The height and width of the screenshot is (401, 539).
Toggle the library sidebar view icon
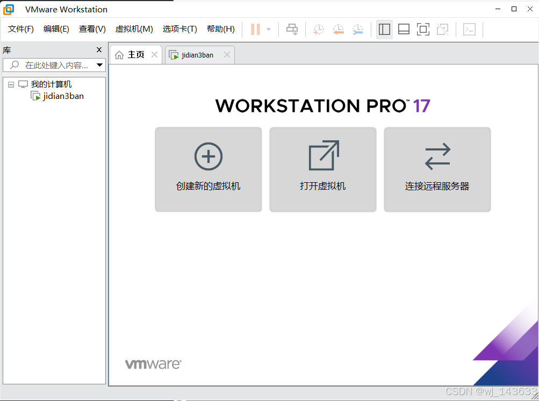tap(384, 29)
